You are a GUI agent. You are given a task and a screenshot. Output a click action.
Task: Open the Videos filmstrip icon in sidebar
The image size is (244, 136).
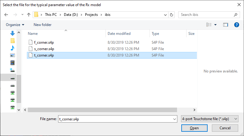[13, 63]
